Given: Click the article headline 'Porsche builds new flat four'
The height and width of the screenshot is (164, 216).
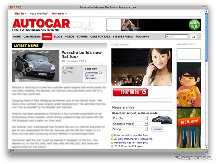Looking at the screenshot, I should coord(82,55).
